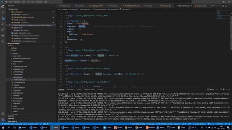The width and height of the screenshot is (232, 130).
Task: Click the Spaces indentation indicator
Action: pyautogui.click(x=177, y=124)
